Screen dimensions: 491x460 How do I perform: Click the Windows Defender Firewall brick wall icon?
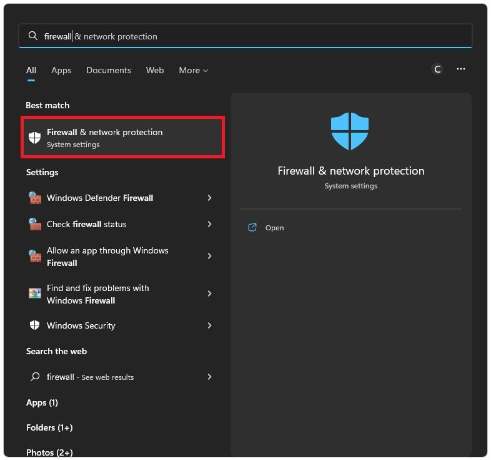point(35,198)
